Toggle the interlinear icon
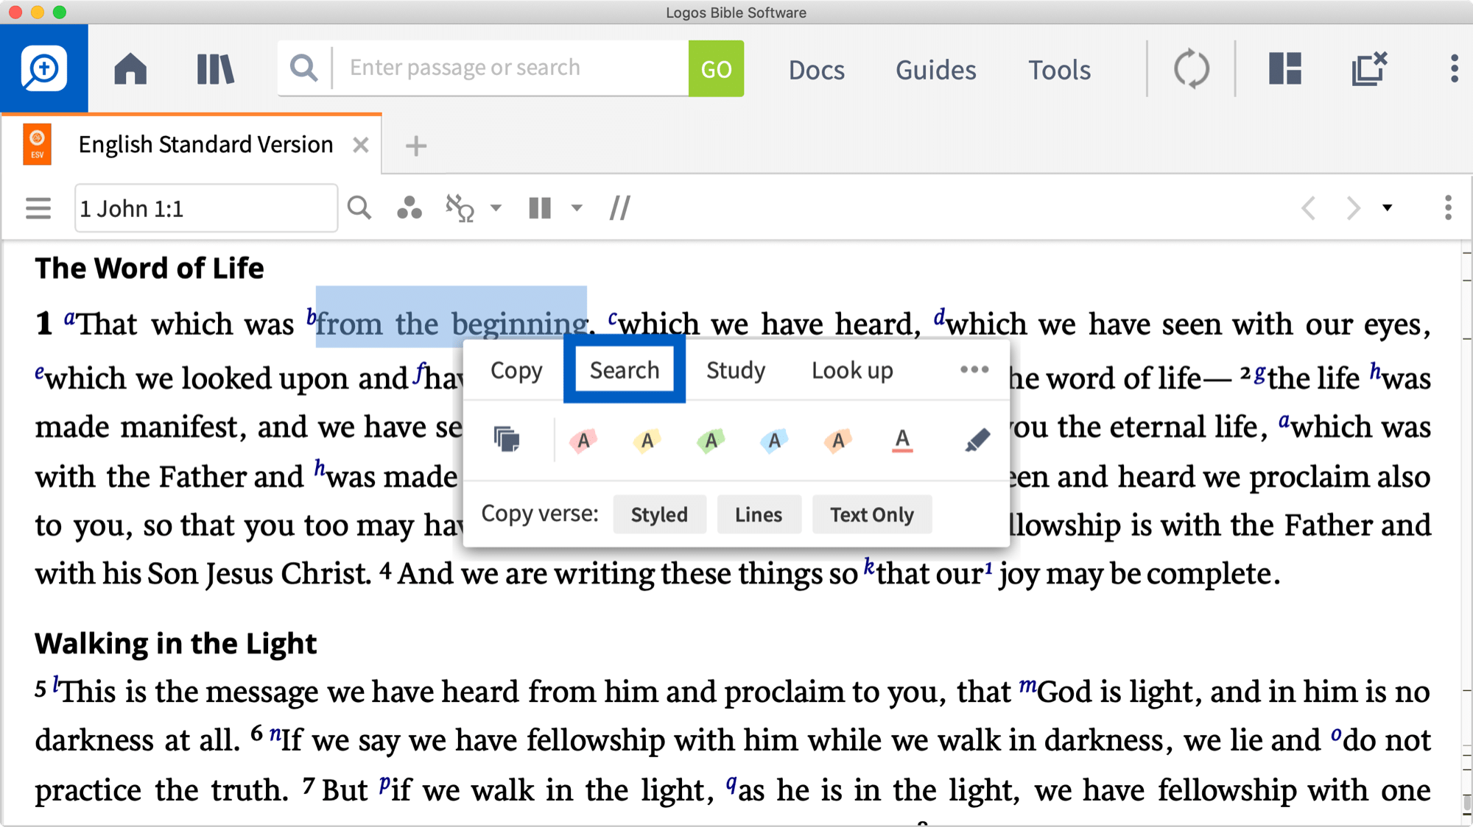Viewport: 1473px width, 827px height. [460, 208]
